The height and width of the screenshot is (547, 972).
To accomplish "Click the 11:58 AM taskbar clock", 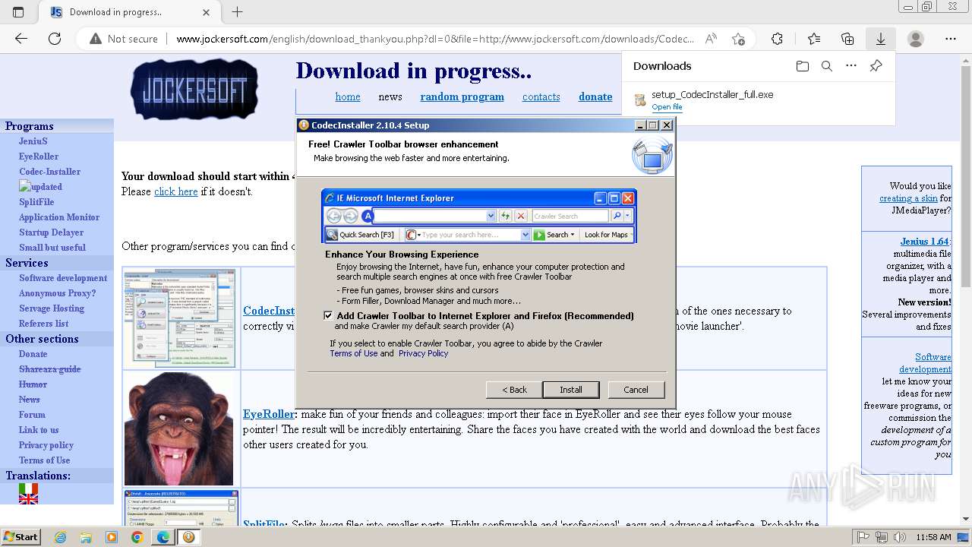I will [x=933, y=537].
